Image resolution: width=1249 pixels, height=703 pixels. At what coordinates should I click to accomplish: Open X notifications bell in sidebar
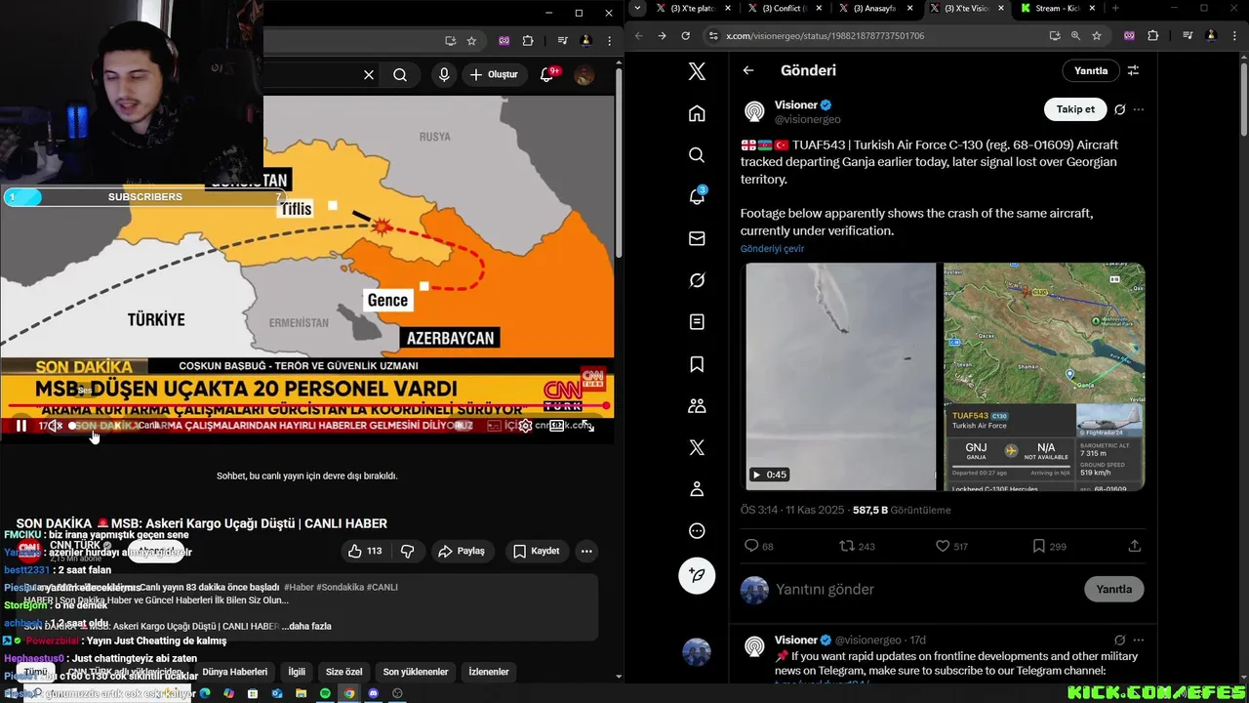tap(697, 196)
